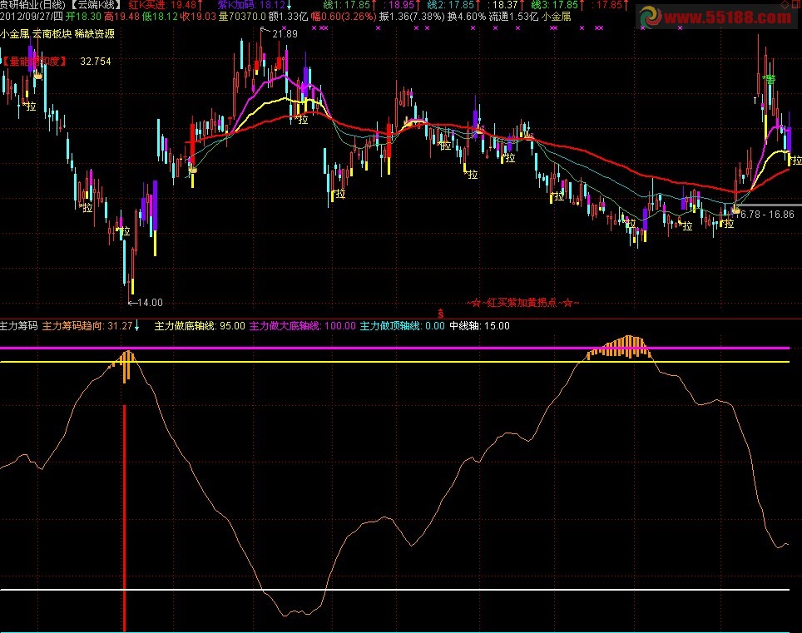This screenshot has width=802, height=633.
Task: Click the 32.754 volume indicator value
Action: click(96, 62)
